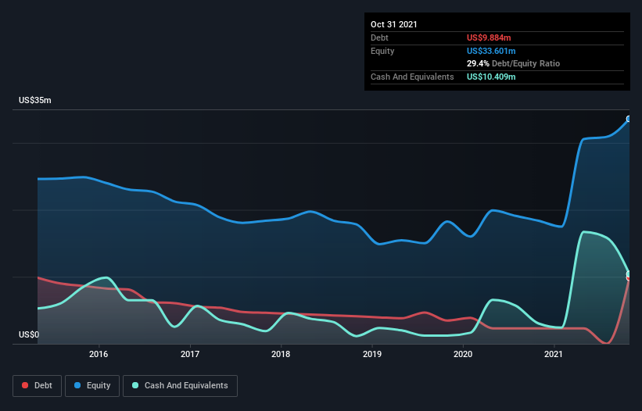Click the US$0 y-axis label
This screenshot has height=411, width=642.
29,334
